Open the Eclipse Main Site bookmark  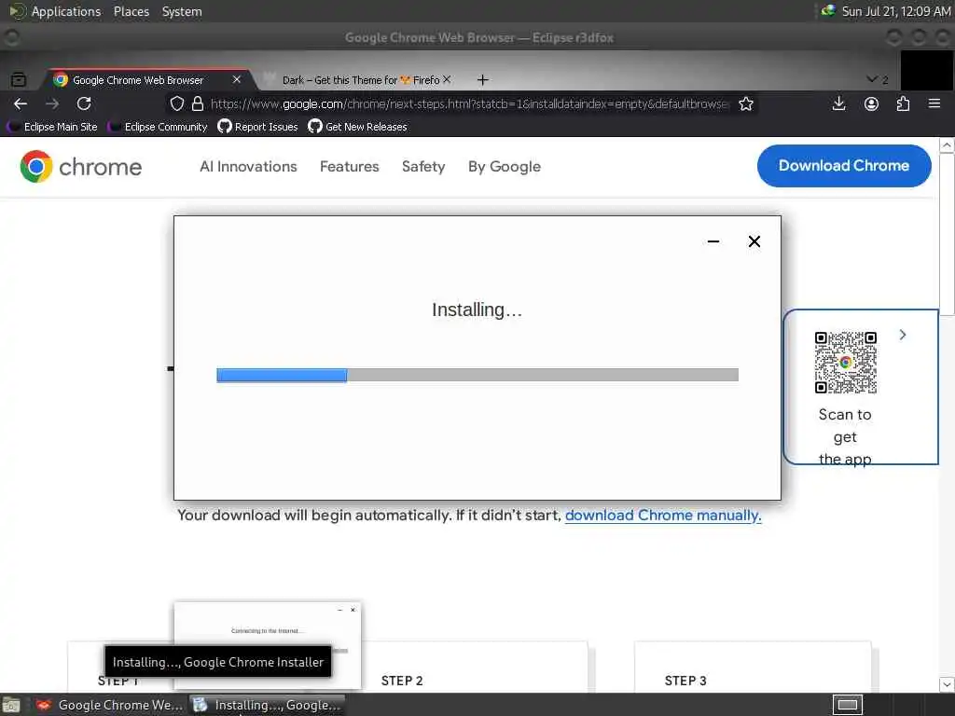point(53,127)
